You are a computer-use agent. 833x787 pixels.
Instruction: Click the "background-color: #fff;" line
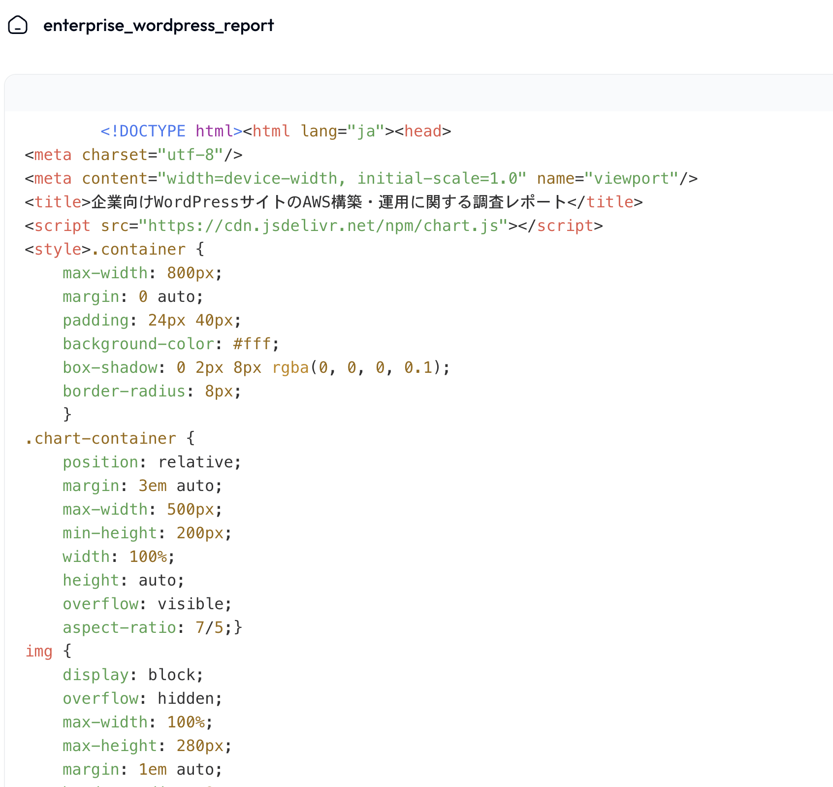pyautogui.click(x=171, y=344)
